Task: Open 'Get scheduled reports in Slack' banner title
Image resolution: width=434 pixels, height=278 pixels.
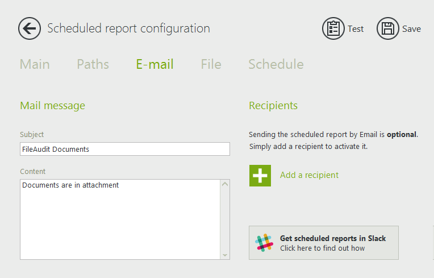Action: point(332,238)
